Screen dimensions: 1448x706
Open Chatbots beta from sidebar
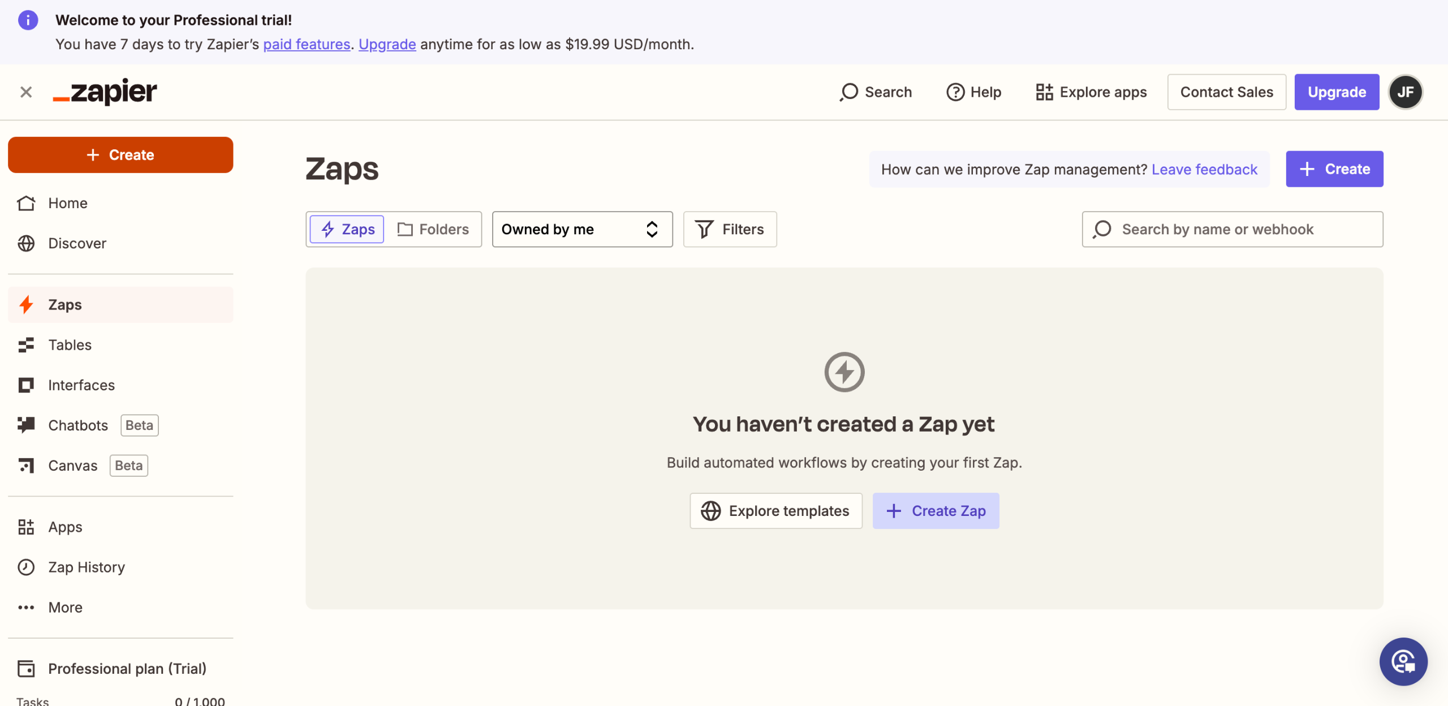click(x=78, y=425)
